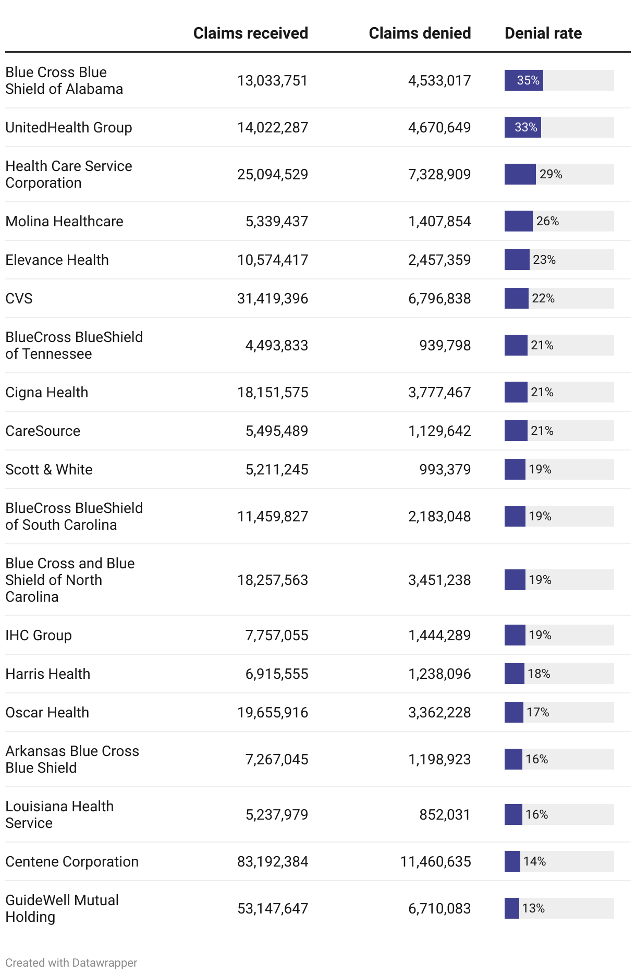Select claims denied value 2,457,359
The image size is (636, 975).
pyautogui.click(x=439, y=260)
